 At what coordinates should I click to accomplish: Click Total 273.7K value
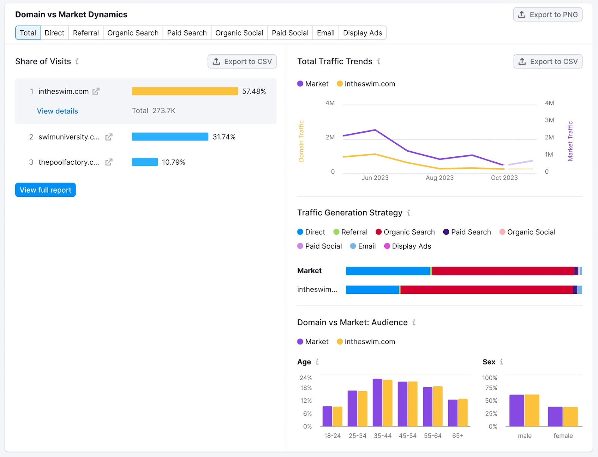point(154,111)
